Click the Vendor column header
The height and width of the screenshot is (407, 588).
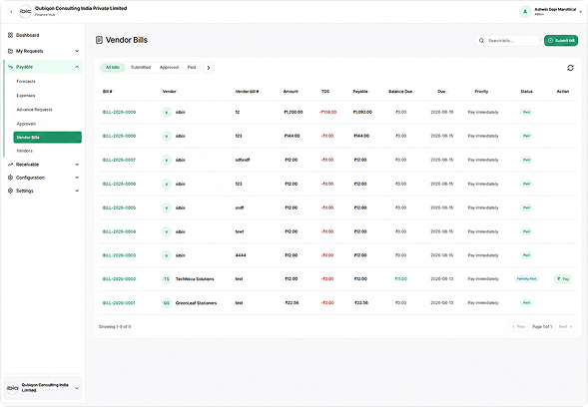click(170, 92)
